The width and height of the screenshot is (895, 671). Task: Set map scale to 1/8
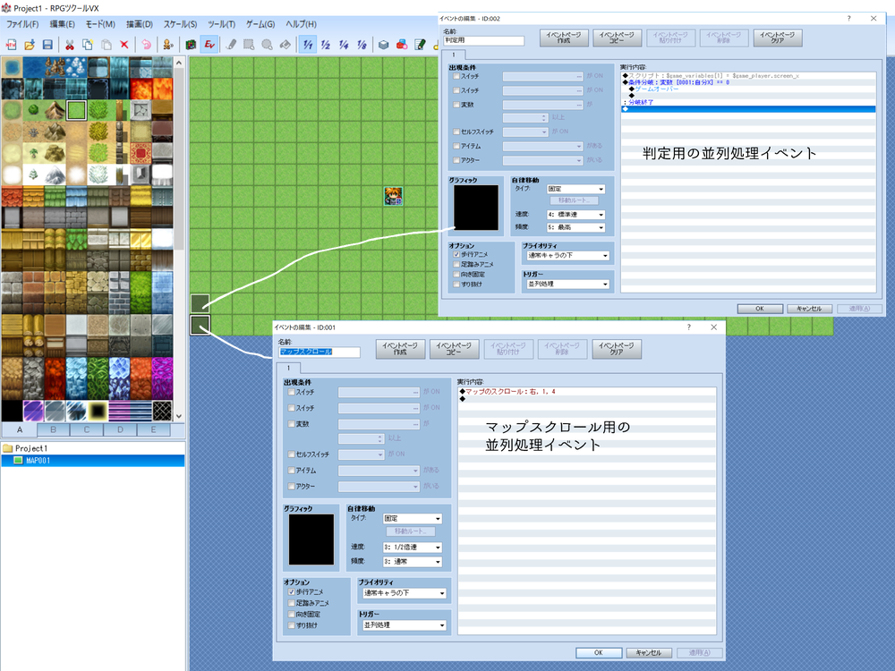pos(362,45)
